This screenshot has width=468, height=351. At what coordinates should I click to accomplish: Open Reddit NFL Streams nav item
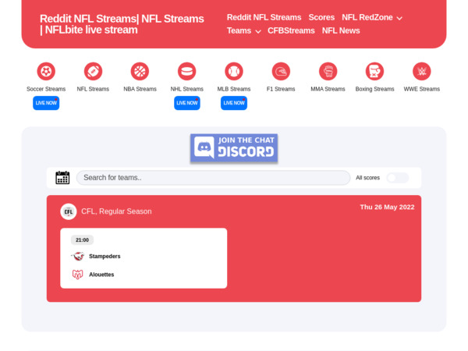pos(264,18)
